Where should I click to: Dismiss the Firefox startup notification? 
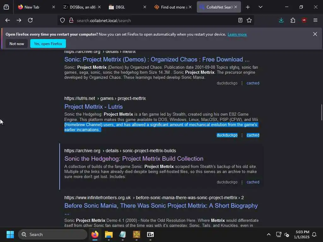click(x=315, y=34)
